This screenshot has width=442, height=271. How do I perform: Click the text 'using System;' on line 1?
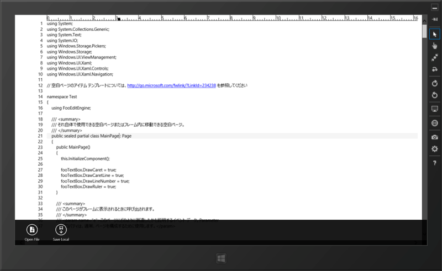60,24
